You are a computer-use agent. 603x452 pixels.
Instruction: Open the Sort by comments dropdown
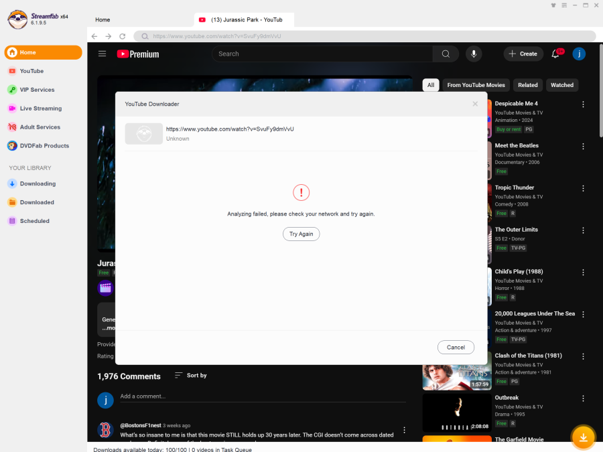tap(191, 375)
